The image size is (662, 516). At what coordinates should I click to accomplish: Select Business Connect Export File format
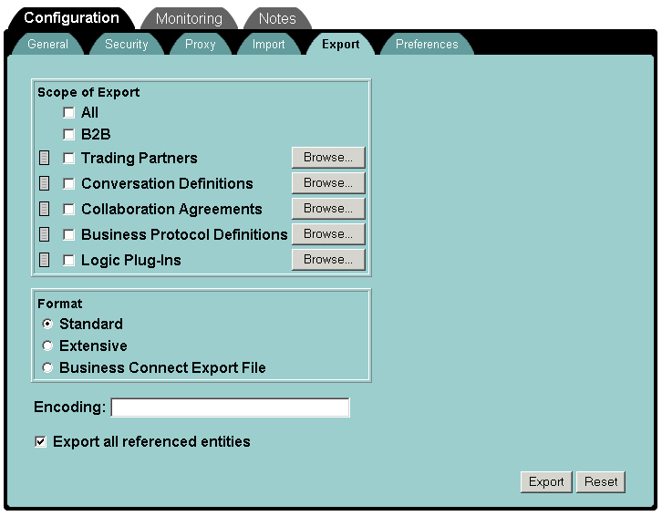point(47,367)
